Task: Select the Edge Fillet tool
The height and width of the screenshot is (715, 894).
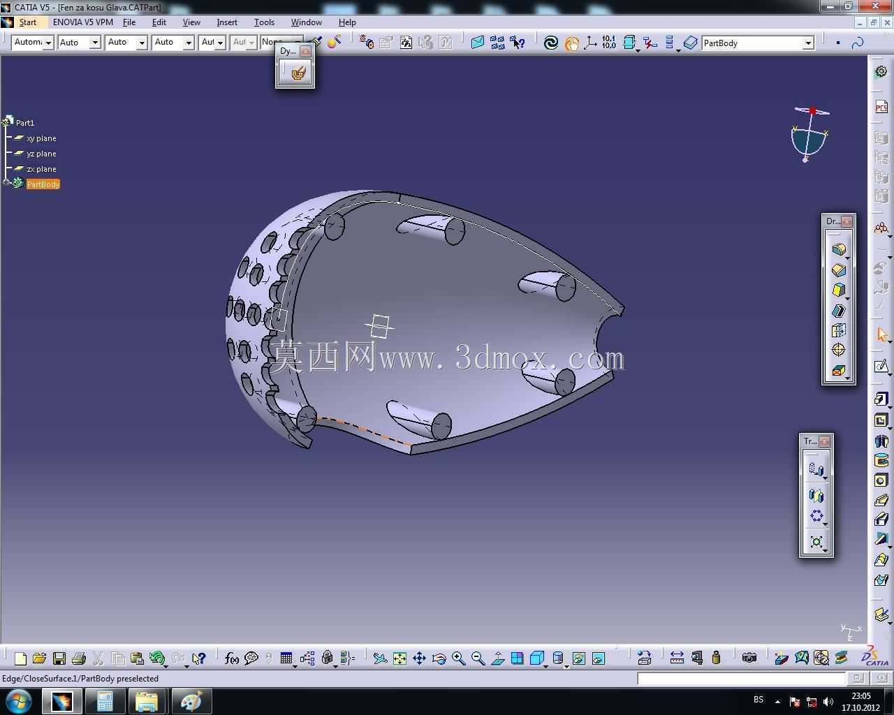Action: 838,249
